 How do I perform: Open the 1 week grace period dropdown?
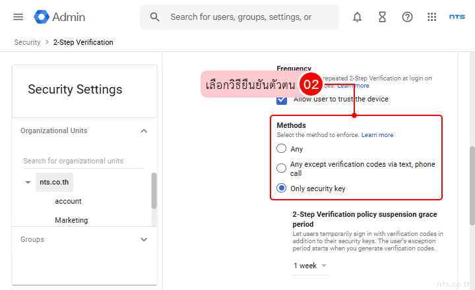311,266
